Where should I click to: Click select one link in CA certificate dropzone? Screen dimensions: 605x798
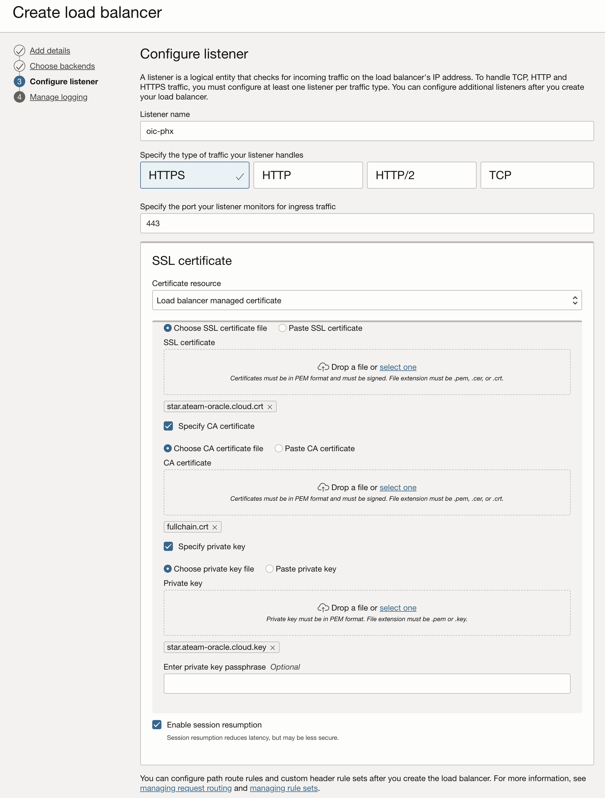click(398, 488)
